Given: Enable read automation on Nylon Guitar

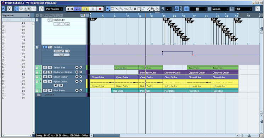Looking at the screenshot, I should point(56,85).
